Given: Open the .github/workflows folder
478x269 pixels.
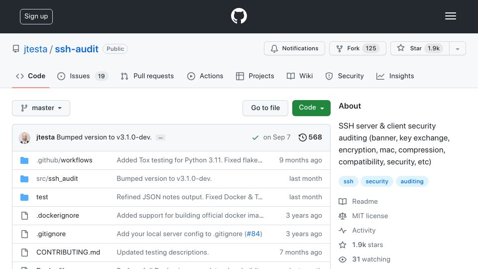Looking at the screenshot, I should (x=64, y=160).
